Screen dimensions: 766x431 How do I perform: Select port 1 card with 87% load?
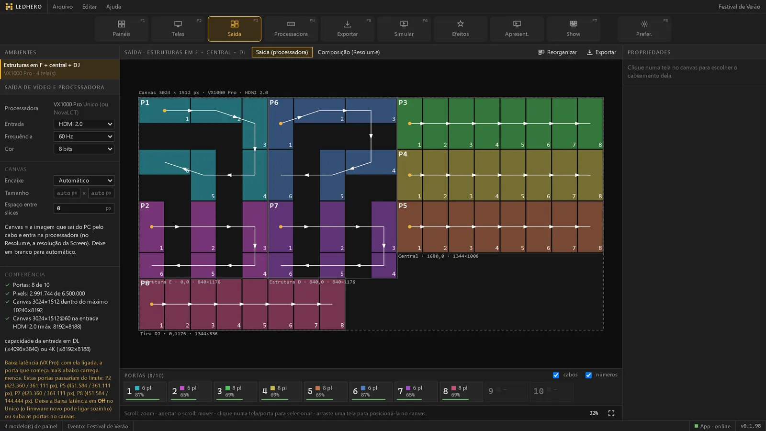145,391
